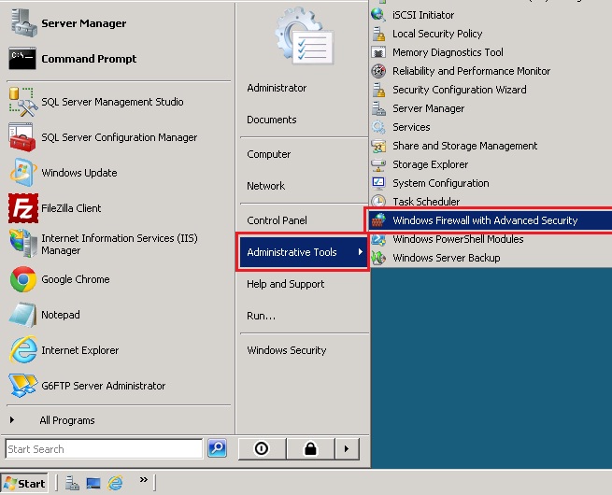Click Share and Storage Management icon
The width and height of the screenshot is (612, 495).
point(378,146)
